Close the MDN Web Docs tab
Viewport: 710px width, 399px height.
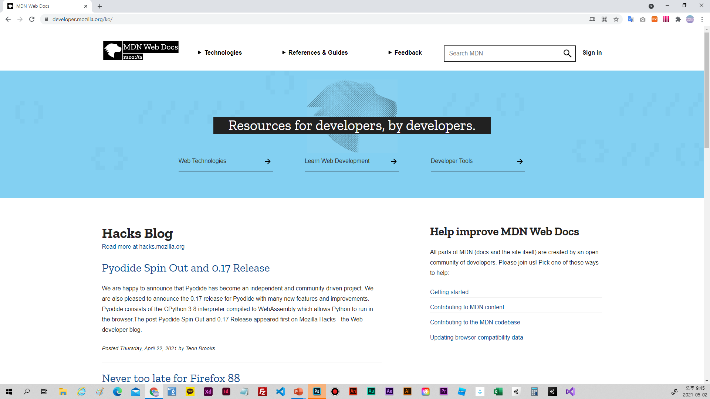point(86,6)
